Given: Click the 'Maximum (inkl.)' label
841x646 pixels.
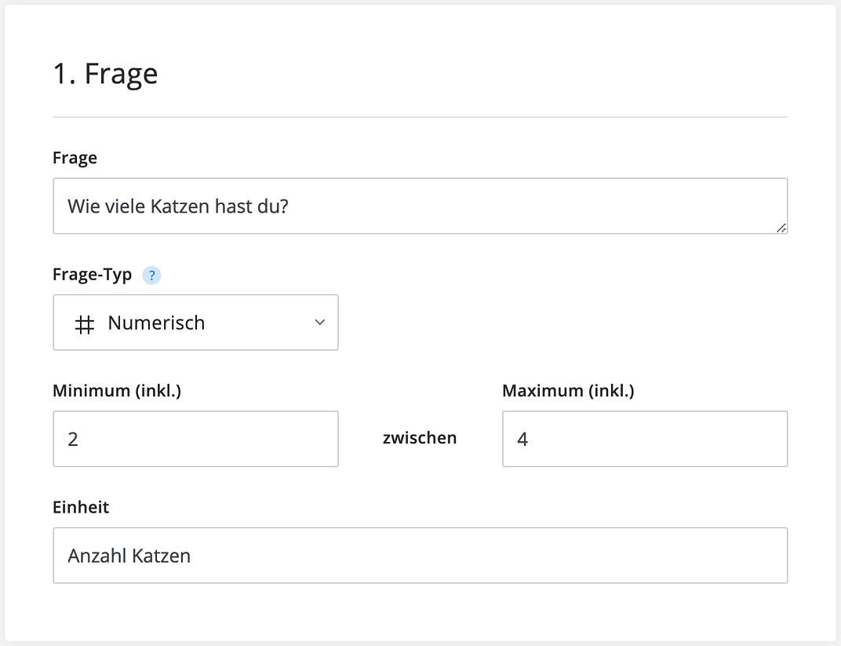Looking at the screenshot, I should click(x=568, y=391).
